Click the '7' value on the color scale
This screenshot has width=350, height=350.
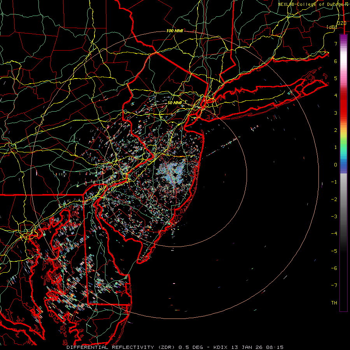[336, 44]
